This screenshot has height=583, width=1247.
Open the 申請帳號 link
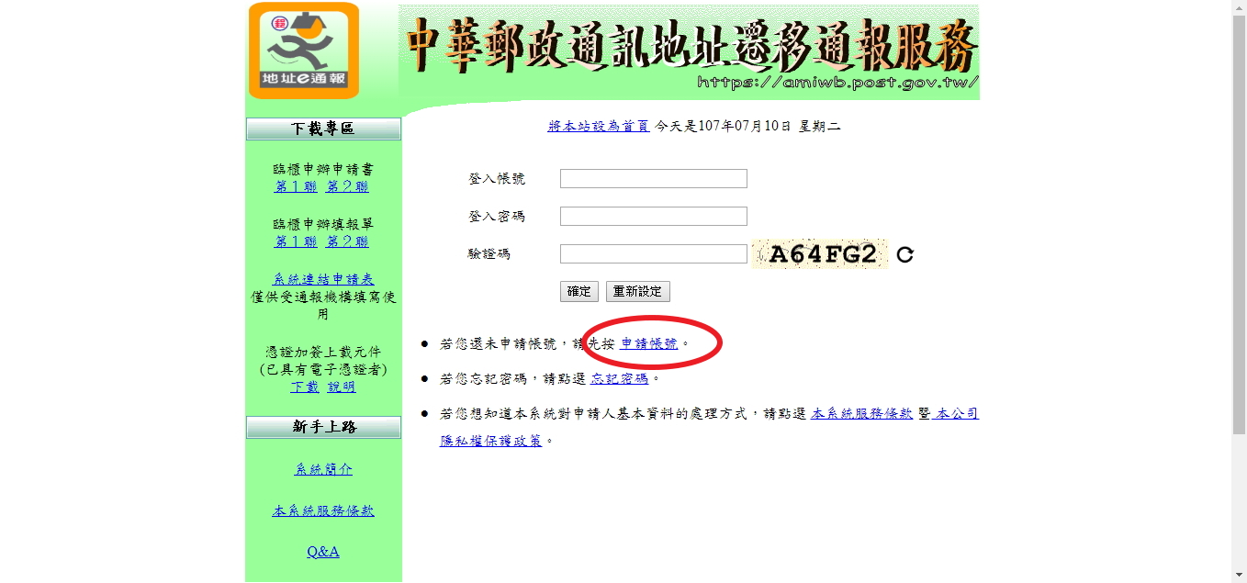[x=649, y=343]
